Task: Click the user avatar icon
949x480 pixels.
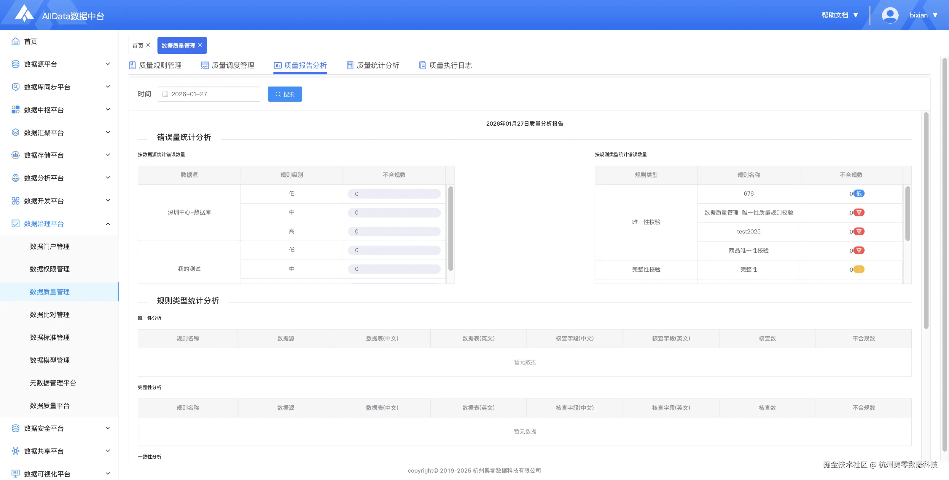Action: coord(890,15)
